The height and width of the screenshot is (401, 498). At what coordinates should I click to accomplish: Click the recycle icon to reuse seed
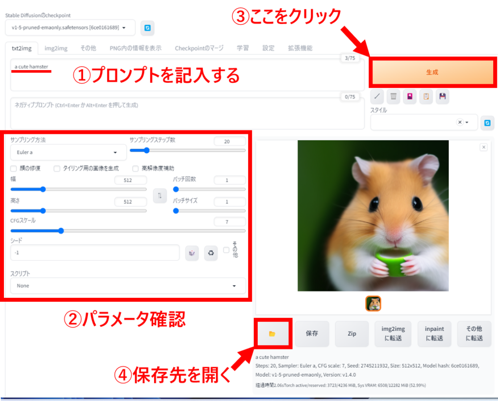(211, 253)
